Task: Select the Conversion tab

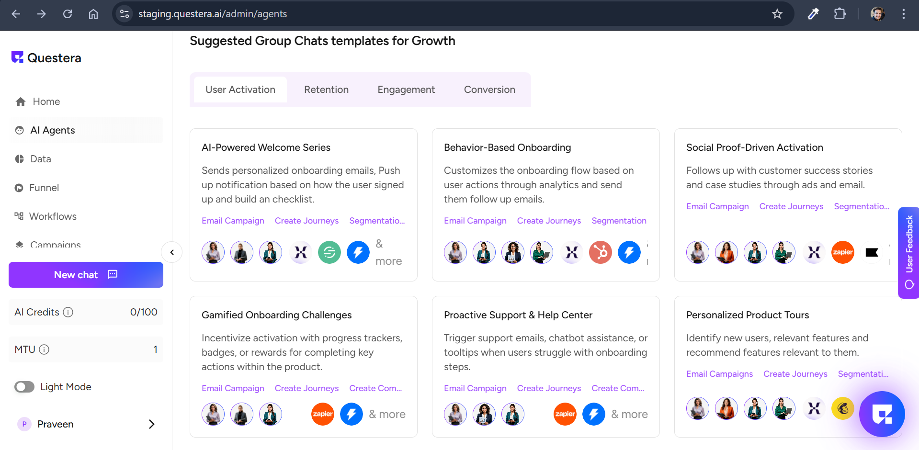Action: (489, 90)
